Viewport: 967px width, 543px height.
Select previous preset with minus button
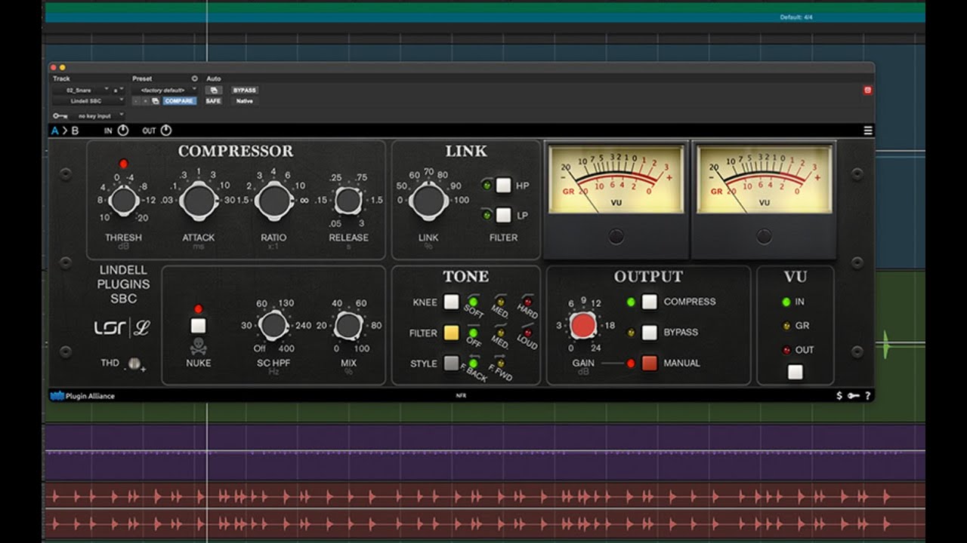coord(136,101)
